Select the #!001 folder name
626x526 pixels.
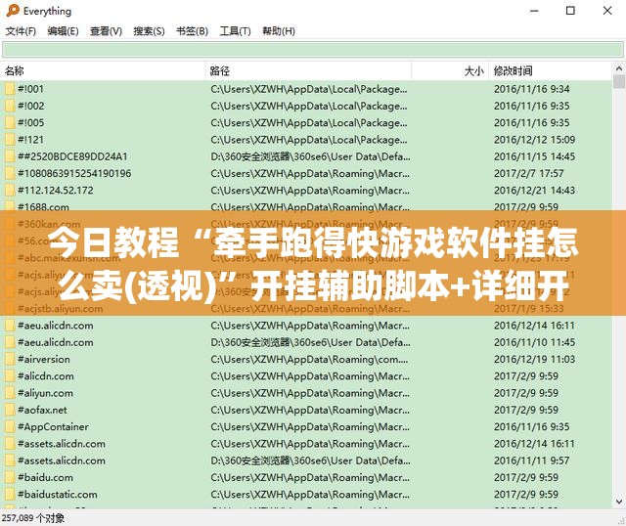tap(30, 89)
